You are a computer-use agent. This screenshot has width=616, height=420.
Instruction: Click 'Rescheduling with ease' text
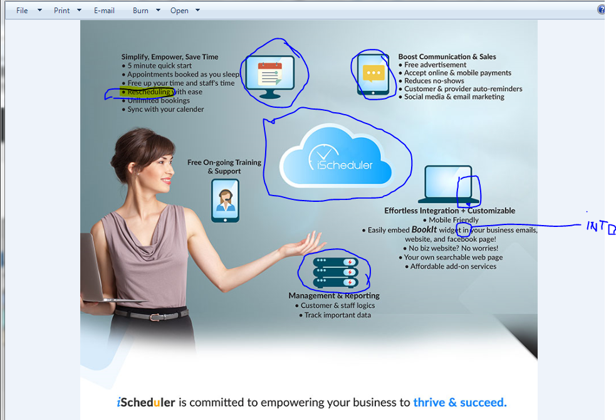(165, 92)
